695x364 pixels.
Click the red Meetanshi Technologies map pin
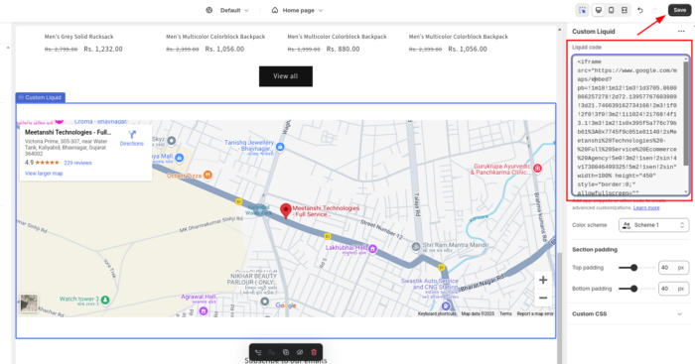click(286, 211)
